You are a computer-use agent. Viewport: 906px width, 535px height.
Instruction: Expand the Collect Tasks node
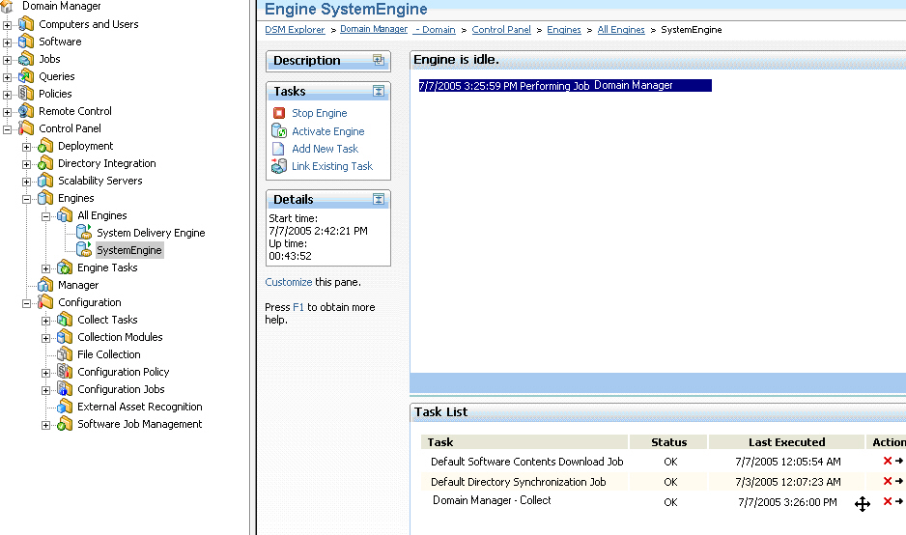[45, 320]
